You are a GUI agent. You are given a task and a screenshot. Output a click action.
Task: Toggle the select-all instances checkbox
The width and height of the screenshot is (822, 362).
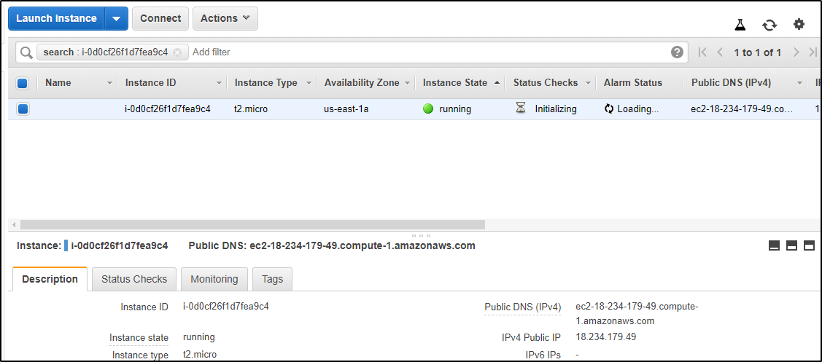pos(23,83)
